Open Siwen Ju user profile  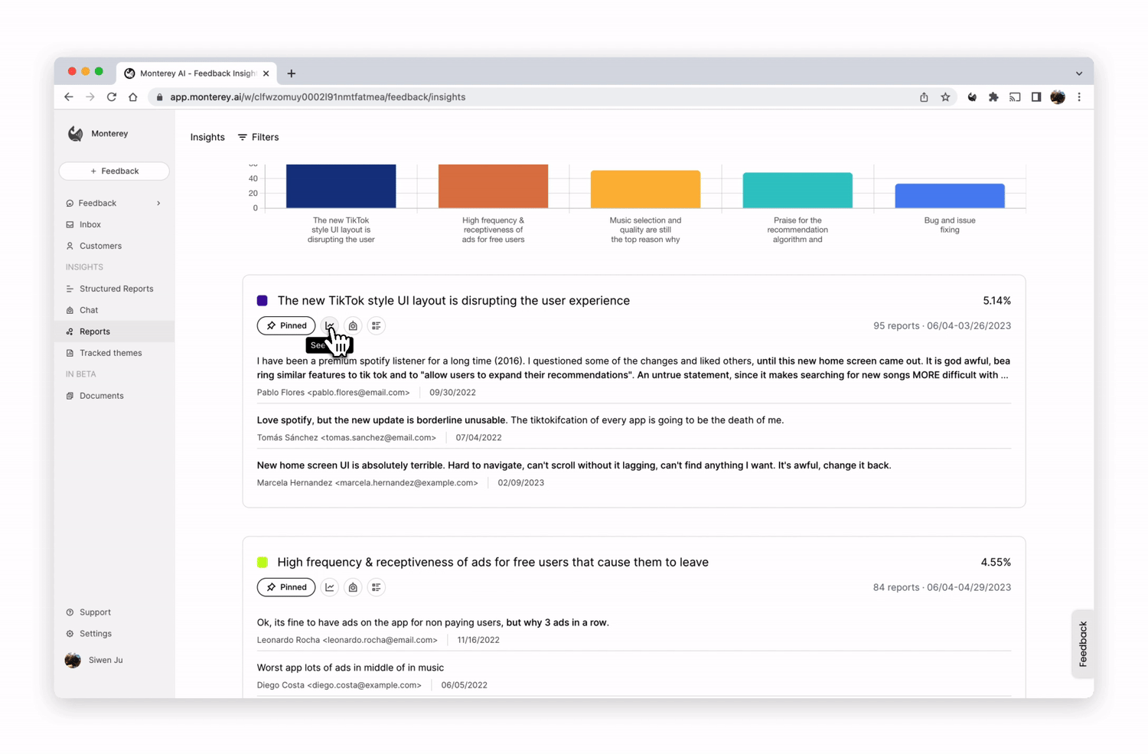106,660
